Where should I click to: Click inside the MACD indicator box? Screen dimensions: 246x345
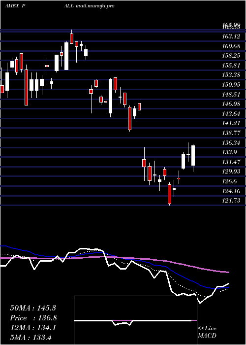(x=135, y=320)
